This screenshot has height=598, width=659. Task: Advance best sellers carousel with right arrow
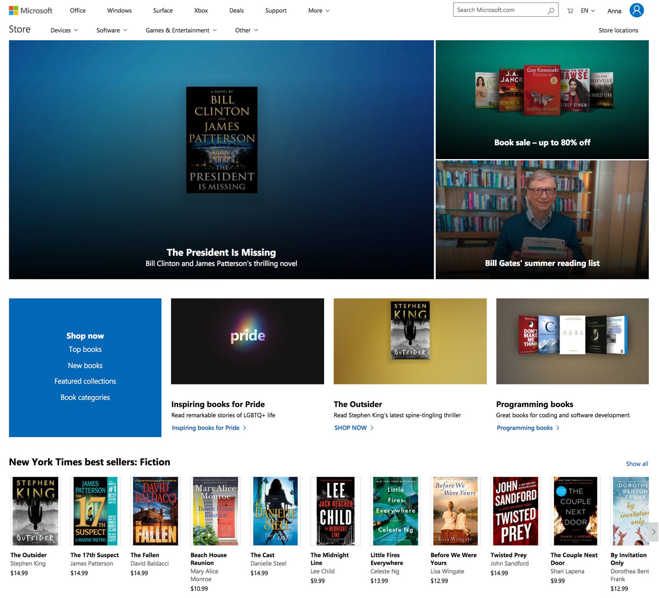click(653, 532)
